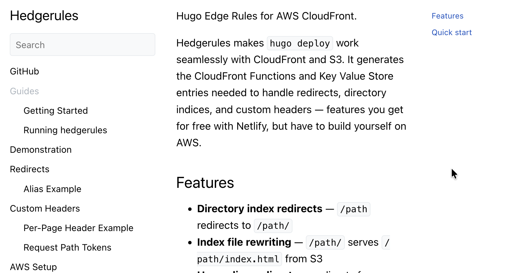Open the Redirects documentation page
Screen dimensions: 520x273
(30, 169)
